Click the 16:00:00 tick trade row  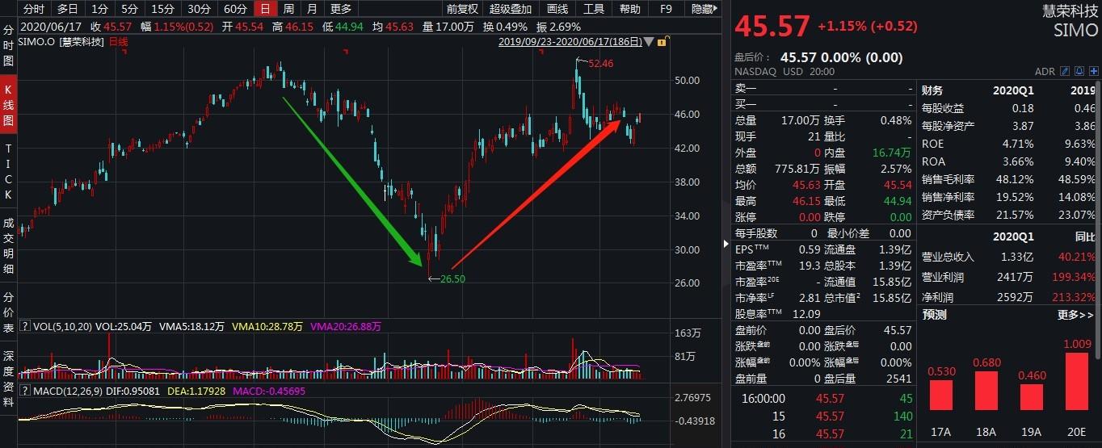(823, 399)
